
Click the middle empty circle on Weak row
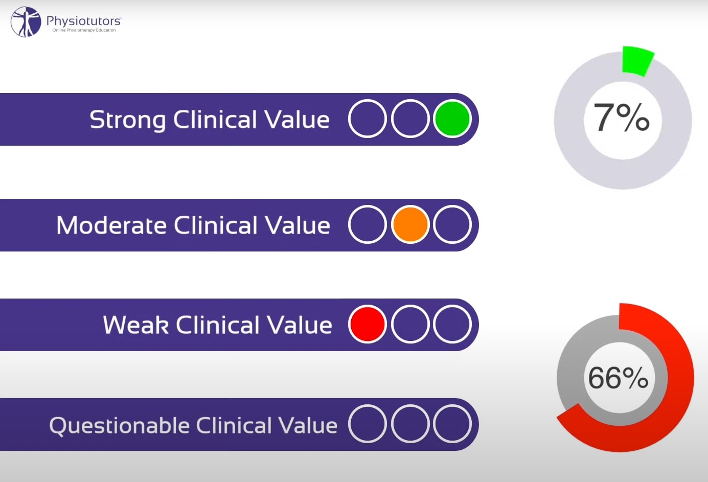click(410, 324)
